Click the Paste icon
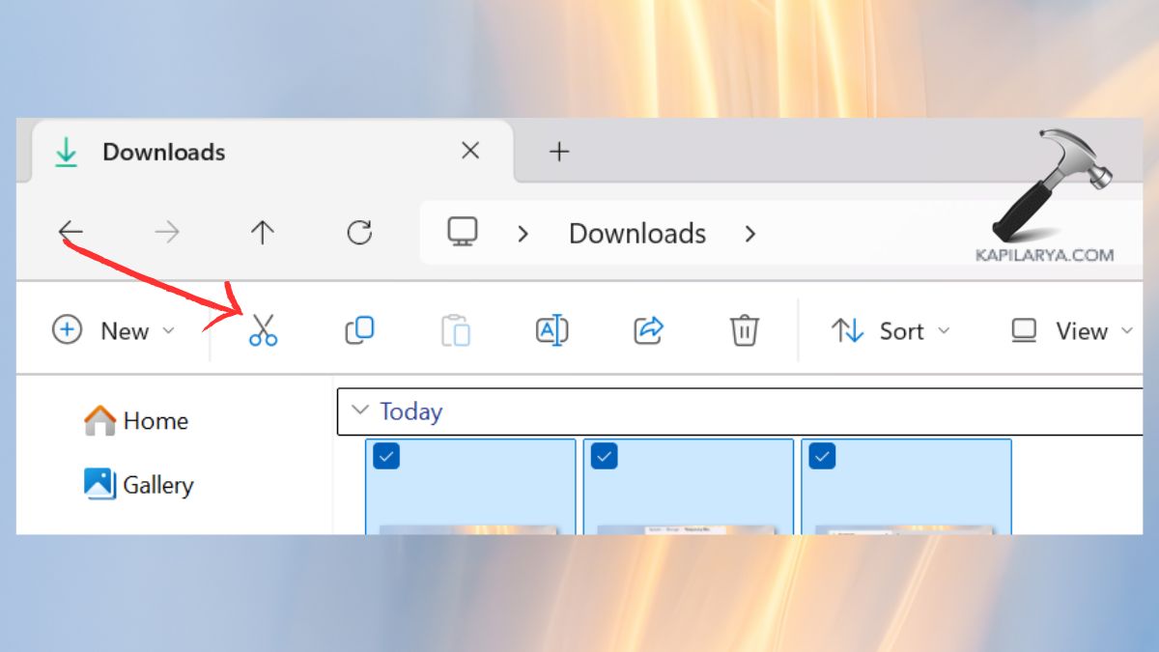 point(455,330)
